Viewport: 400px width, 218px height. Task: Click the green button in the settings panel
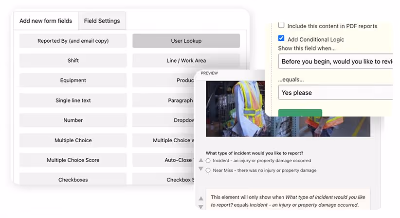point(300,113)
